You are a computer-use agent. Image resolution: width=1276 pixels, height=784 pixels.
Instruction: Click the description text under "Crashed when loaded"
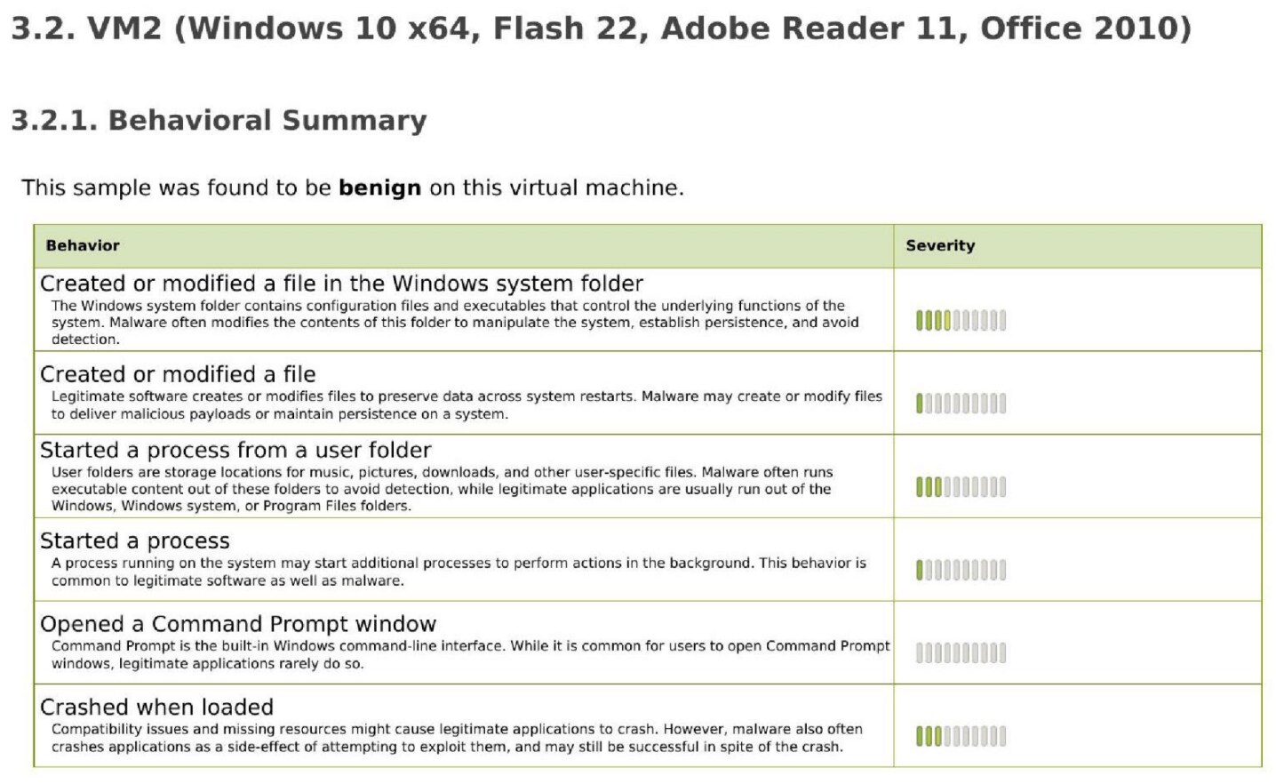pos(456,738)
